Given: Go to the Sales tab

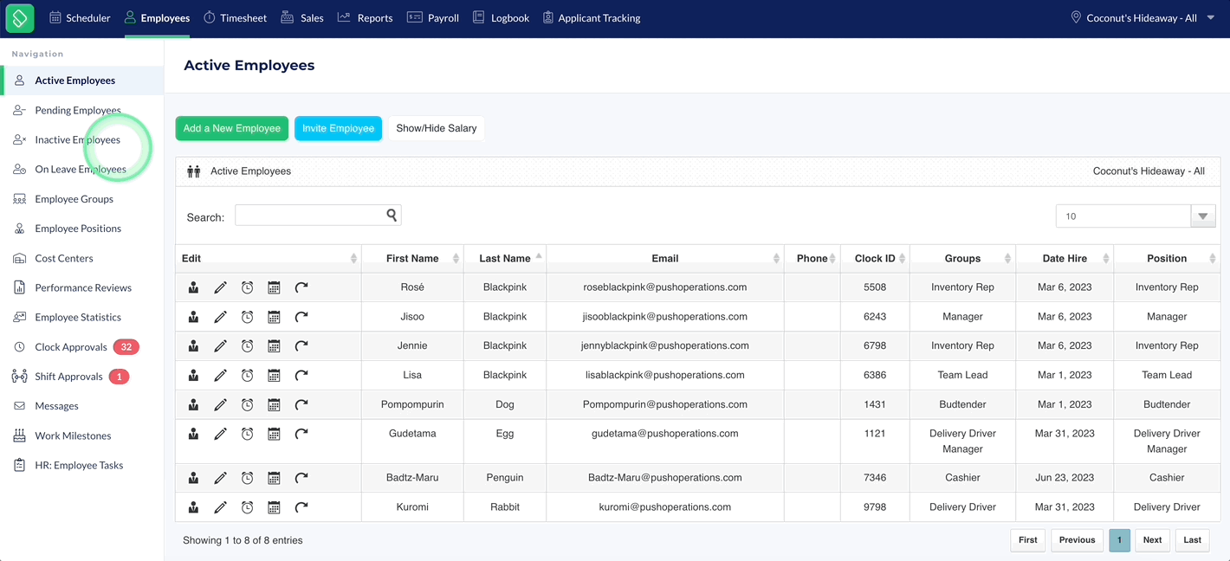Looking at the screenshot, I should tap(302, 17).
